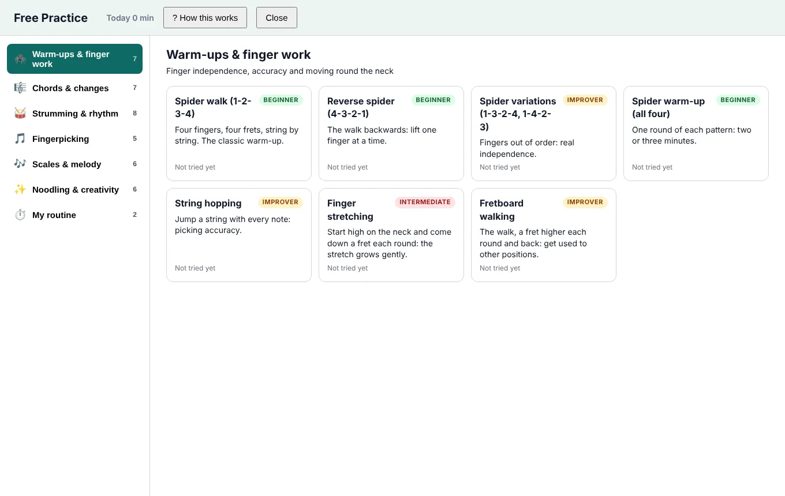This screenshot has width=785, height=496.
Task: Start the Reverse spider (4-3-2-1) exercise
Action: (x=391, y=134)
